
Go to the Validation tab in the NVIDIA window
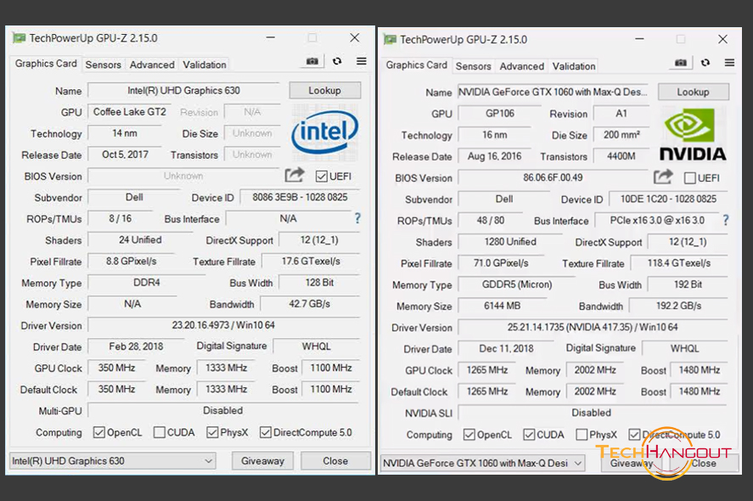click(x=574, y=65)
